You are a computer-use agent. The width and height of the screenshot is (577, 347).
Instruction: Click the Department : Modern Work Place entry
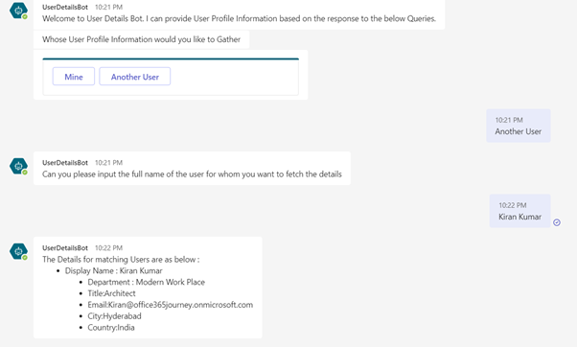pos(146,282)
